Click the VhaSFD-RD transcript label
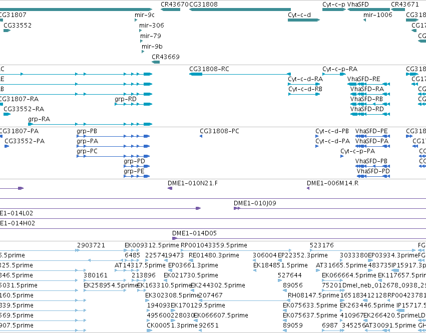Viewport: 426px width, 333px height. click(367, 109)
